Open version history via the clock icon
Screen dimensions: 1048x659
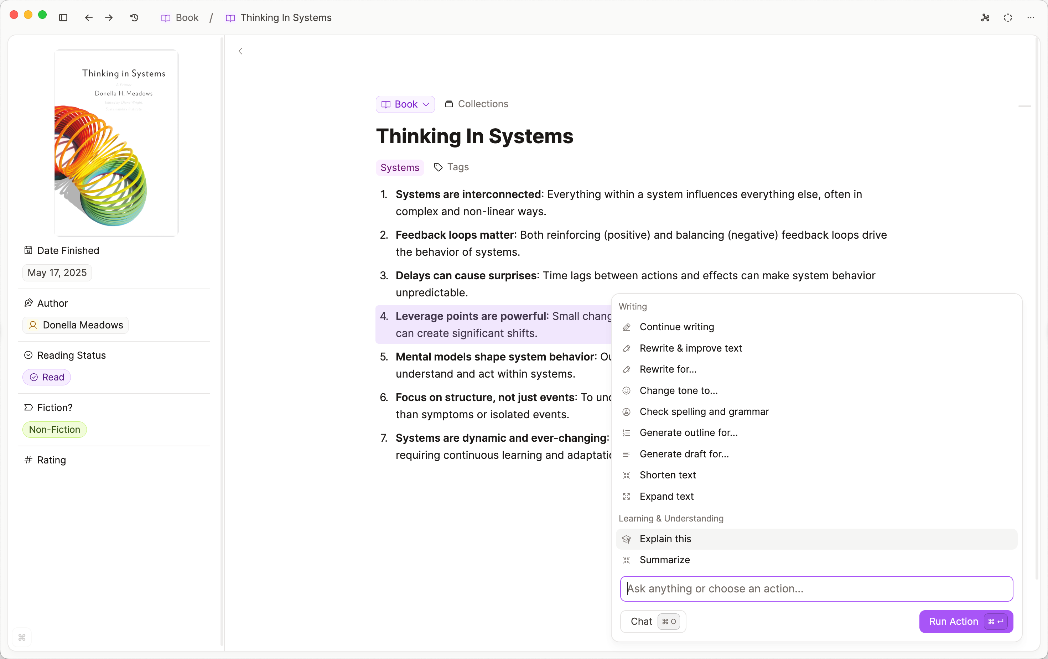[x=134, y=18]
